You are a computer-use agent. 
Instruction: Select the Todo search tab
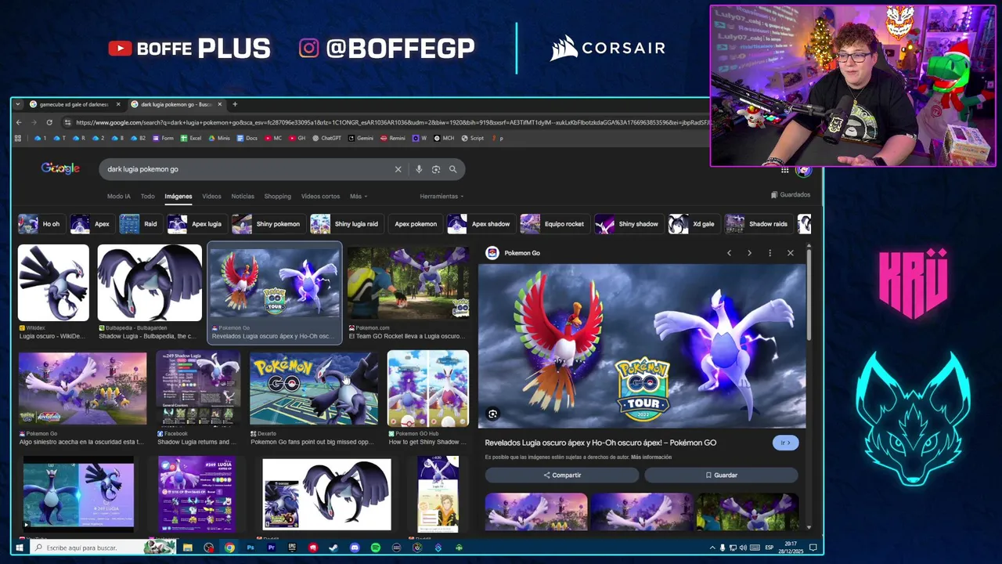point(147,196)
